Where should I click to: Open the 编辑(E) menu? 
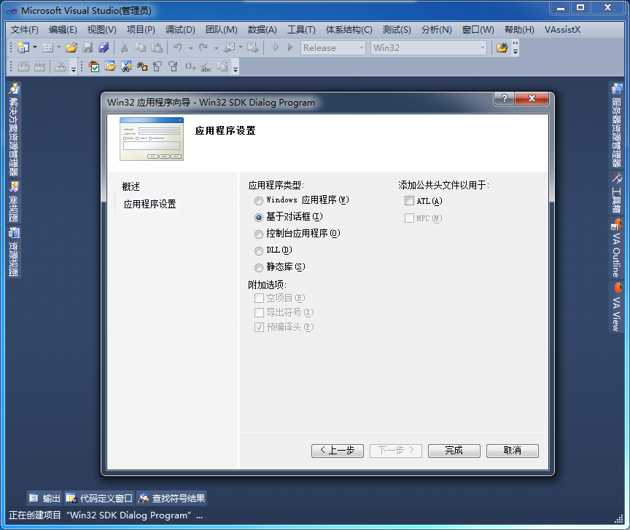[x=63, y=30]
